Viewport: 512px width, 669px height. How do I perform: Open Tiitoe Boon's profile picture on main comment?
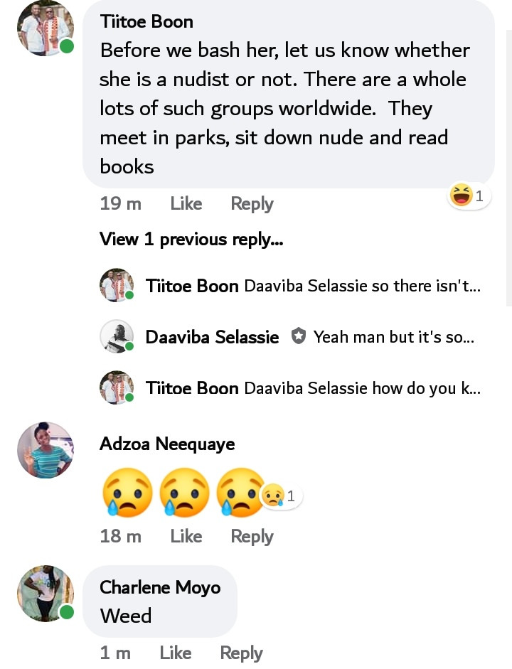[46, 28]
